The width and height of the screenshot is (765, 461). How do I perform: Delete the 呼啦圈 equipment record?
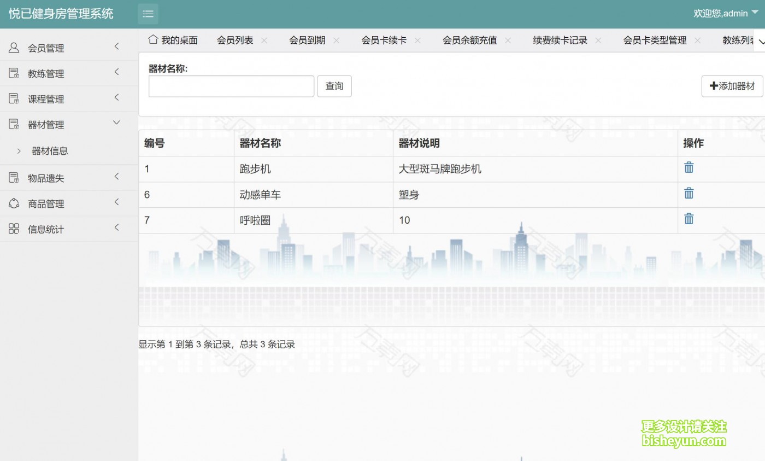pos(688,218)
